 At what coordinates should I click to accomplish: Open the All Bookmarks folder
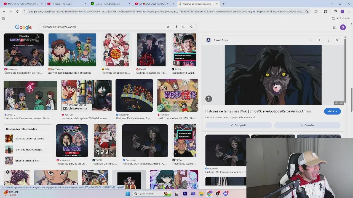341,18
